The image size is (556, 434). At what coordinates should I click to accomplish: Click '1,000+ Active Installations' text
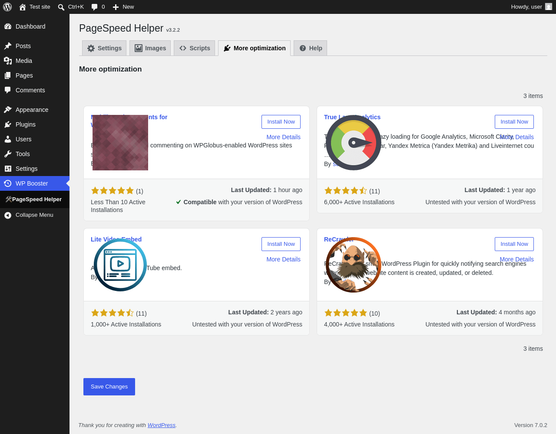pos(126,324)
